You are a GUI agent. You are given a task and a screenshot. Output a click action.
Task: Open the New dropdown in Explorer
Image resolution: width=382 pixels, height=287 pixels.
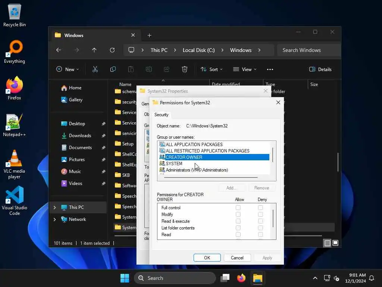click(x=68, y=69)
